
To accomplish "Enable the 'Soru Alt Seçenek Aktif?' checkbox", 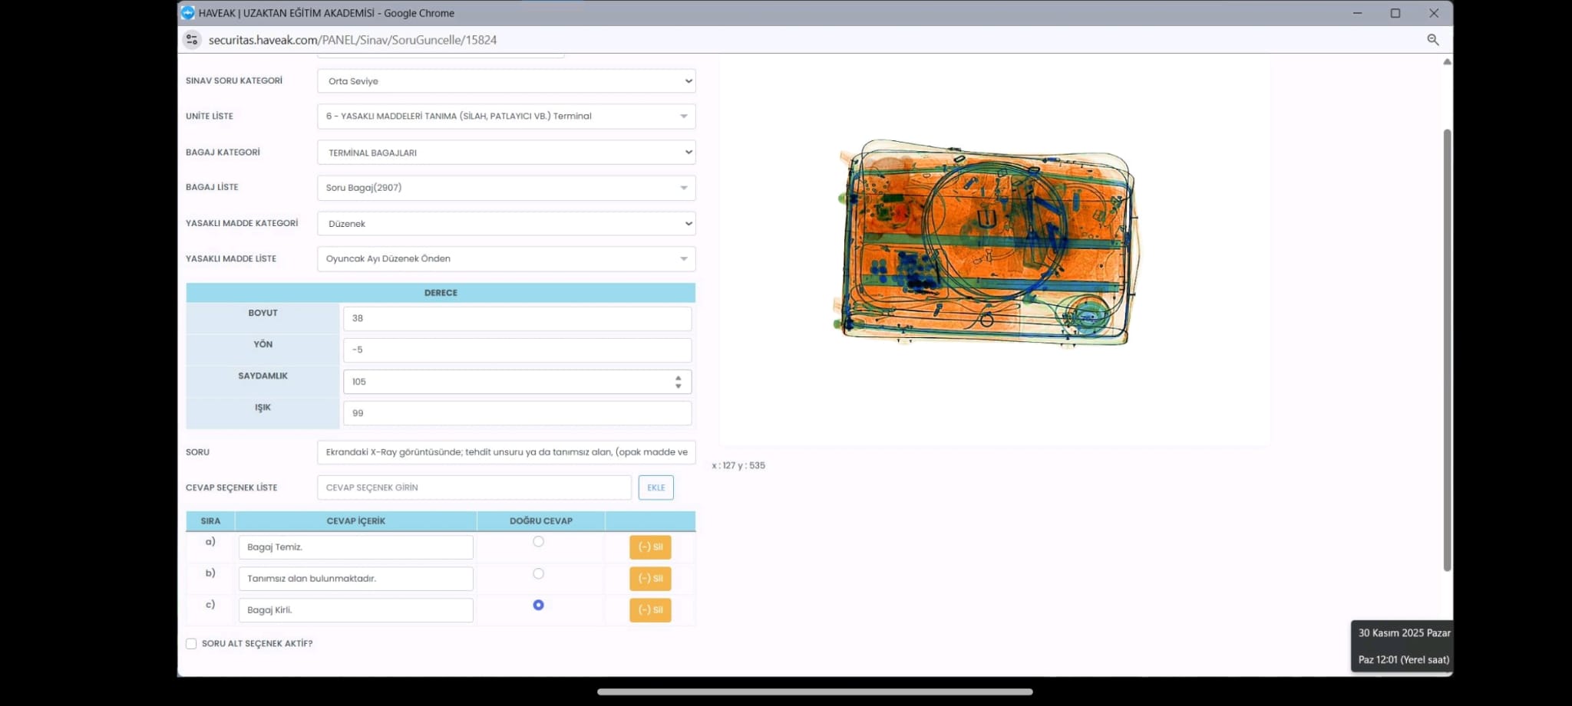I will [191, 644].
